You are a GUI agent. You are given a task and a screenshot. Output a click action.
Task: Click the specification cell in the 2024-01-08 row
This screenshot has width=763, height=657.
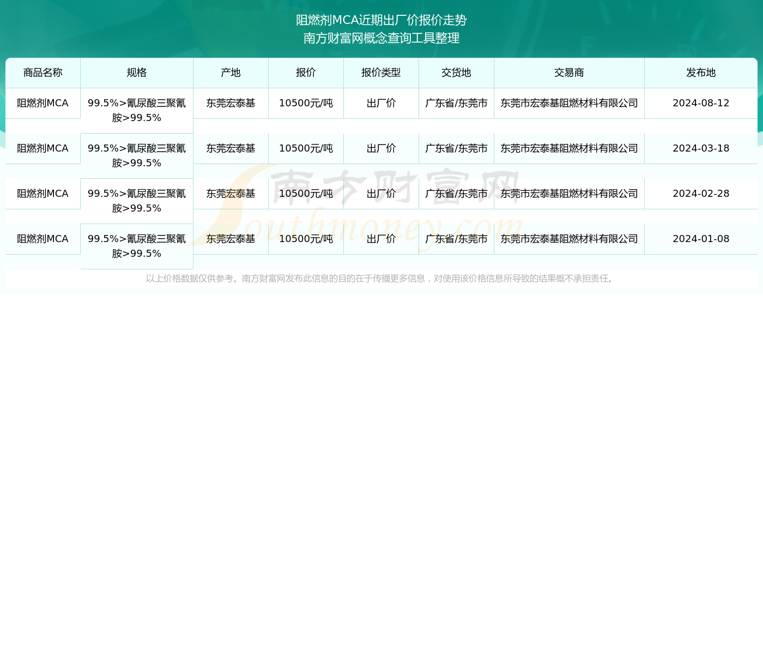[137, 246]
